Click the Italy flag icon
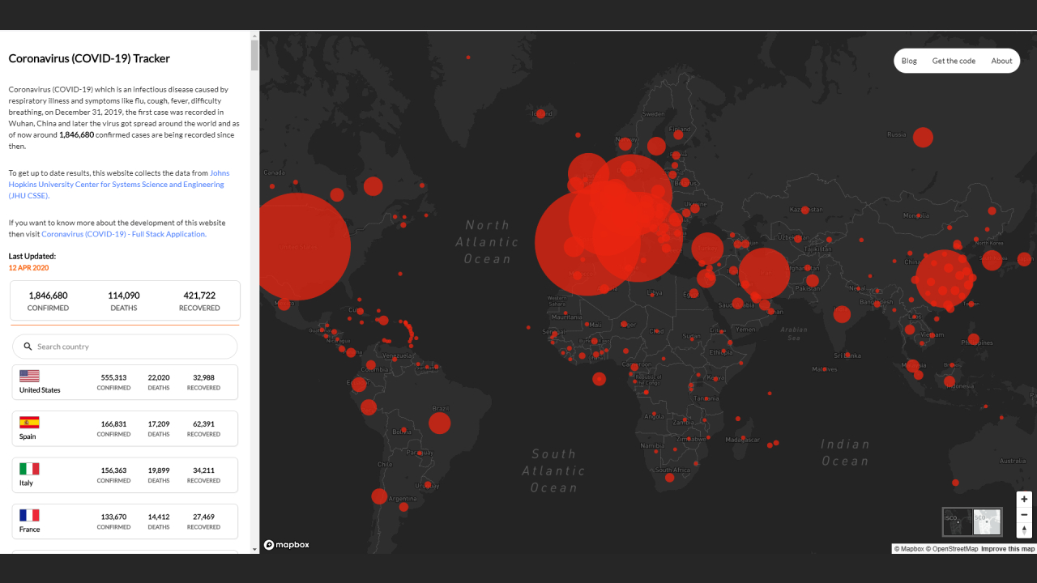The width and height of the screenshot is (1037, 583). click(x=29, y=469)
